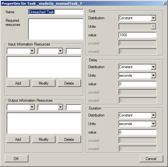Open second Output Information Resources dropdown
Viewport: 168px width, 167px height.
pyautogui.click(x=50, y=107)
